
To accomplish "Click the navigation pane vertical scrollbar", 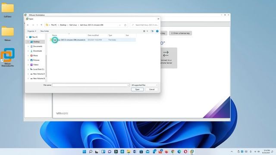I will (x=46, y=66).
